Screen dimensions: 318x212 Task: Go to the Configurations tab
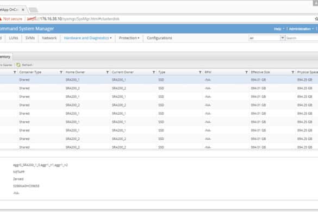coord(159,38)
